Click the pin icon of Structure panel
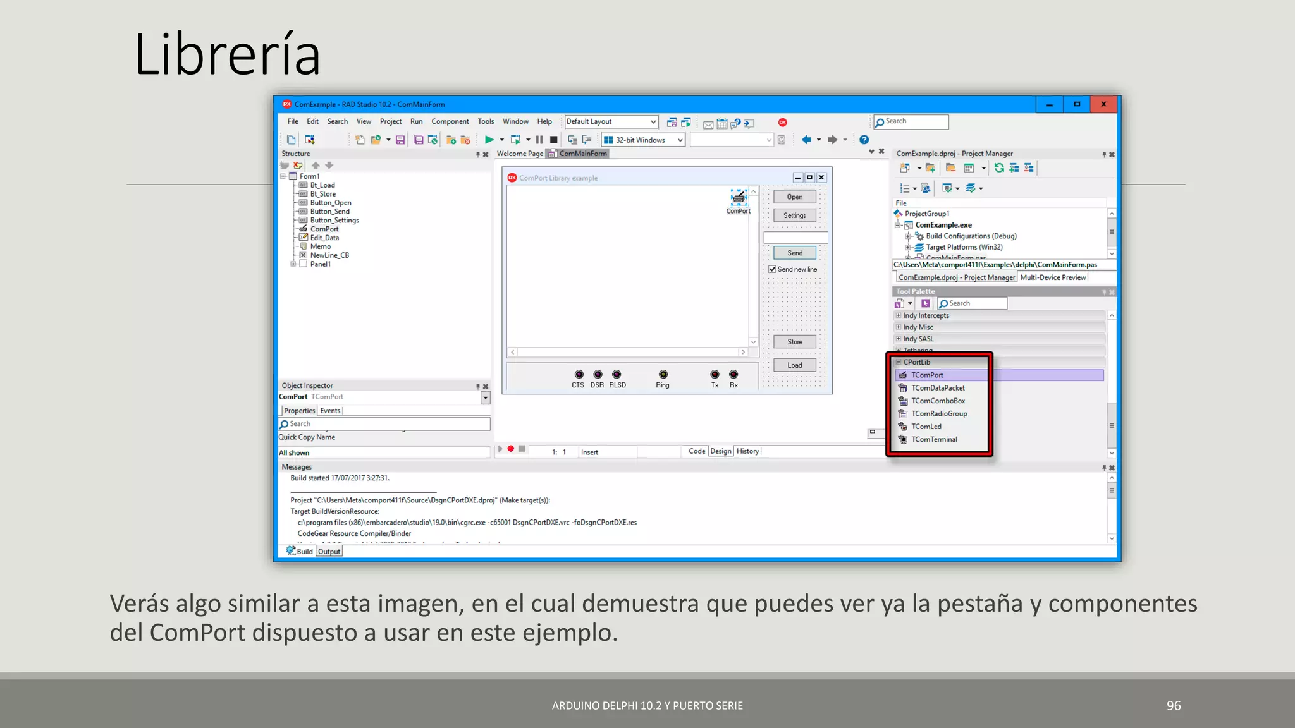The image size is (1295, 728). (x=477, y=154)
